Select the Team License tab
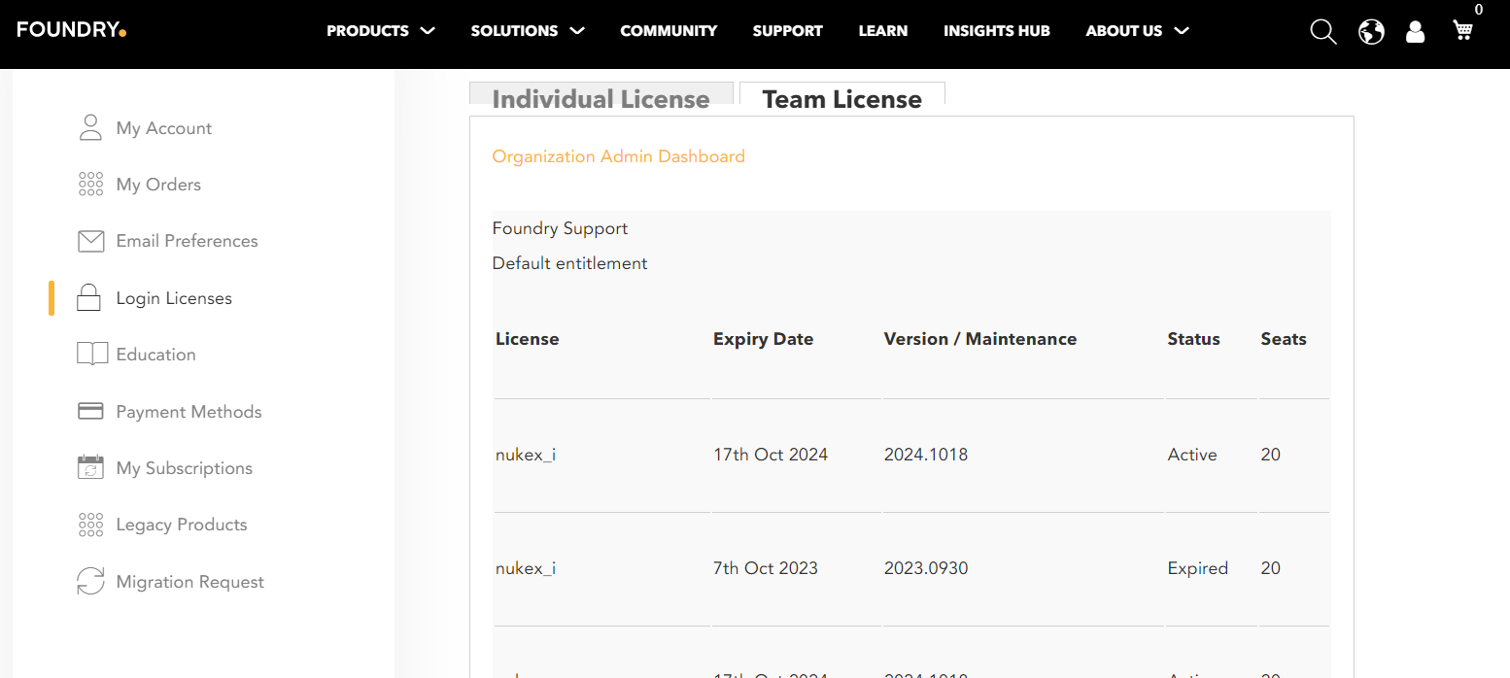Viewport: 1510px width, 678px height. pos(842,99)
